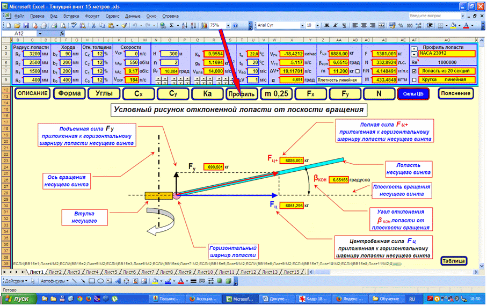The width and height of the screenshot is (487, 306).
Task: Open the Chart Wizard icon
Action: (x=204, y=25)
